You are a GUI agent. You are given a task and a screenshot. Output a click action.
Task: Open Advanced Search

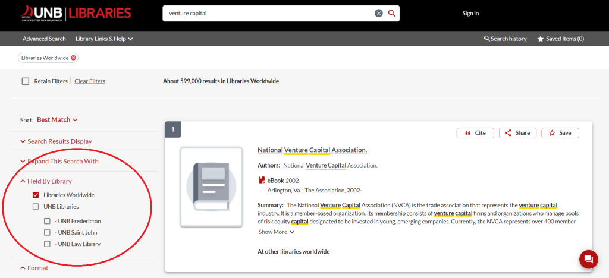44,39
